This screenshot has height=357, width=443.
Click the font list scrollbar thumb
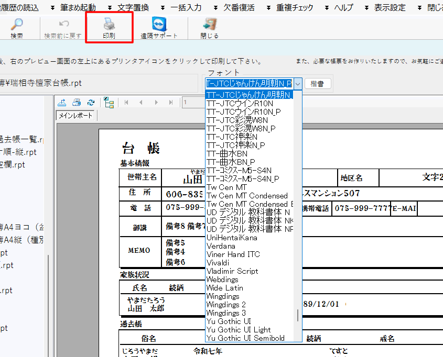click(299, 315)
